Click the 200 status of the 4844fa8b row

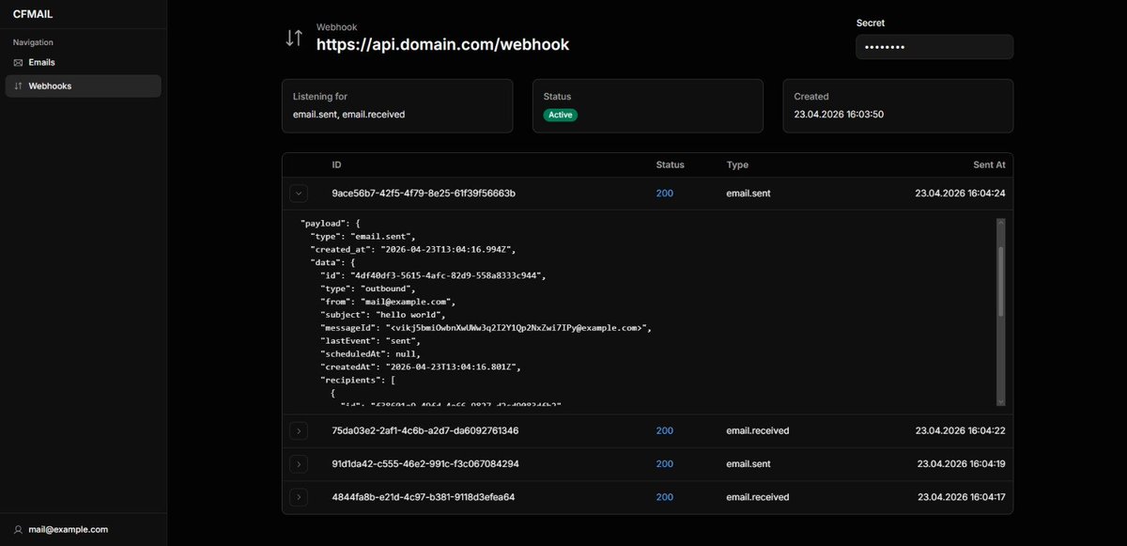(665, 496)
